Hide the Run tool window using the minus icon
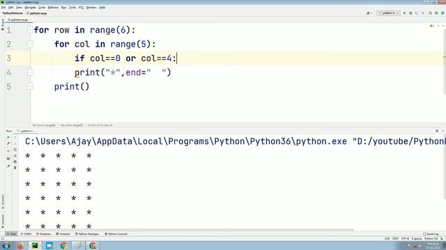Viewport: 446px width, 250px height. click(443, 131)
